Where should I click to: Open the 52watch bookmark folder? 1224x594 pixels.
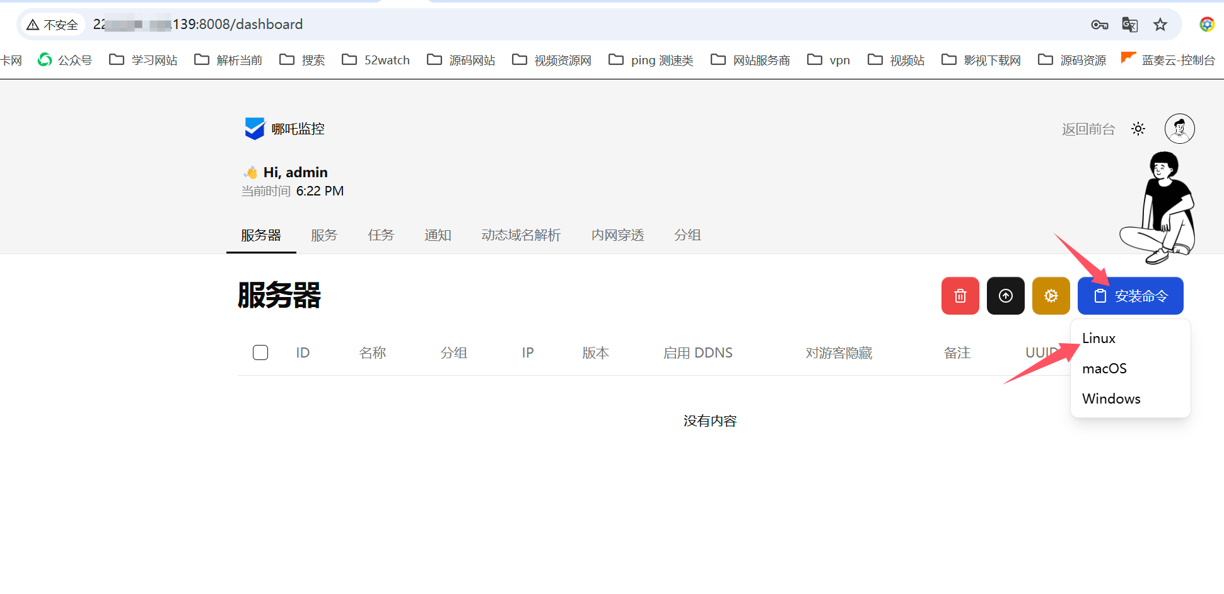pos(376,60)
